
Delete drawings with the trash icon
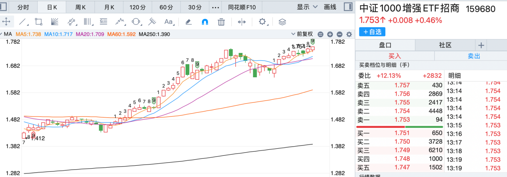pyautogui.click(x=221, y=22)
